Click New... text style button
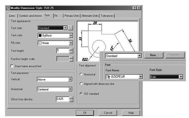The width and height of the screenshot is (189, 118). 154,55
